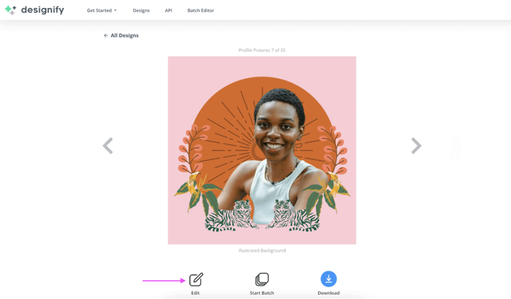Click the designify wordmark text
Image resolution: width=511 pixels, height=299 pixels.
point(43,10)
